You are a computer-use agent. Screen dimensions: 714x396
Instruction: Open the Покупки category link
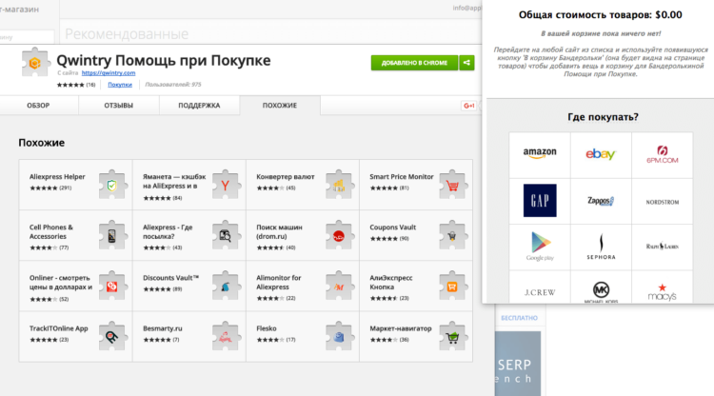(x=120, y=85)
